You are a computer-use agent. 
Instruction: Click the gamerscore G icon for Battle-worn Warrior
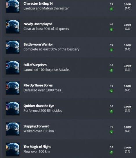click(111, 50)
